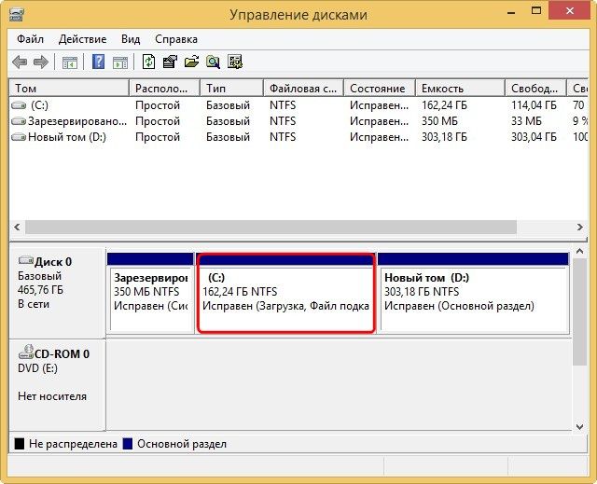Click the blue Основной раздел legend swatch
The width and height of the screenshot is (597, 484).
tap(128, 444)
